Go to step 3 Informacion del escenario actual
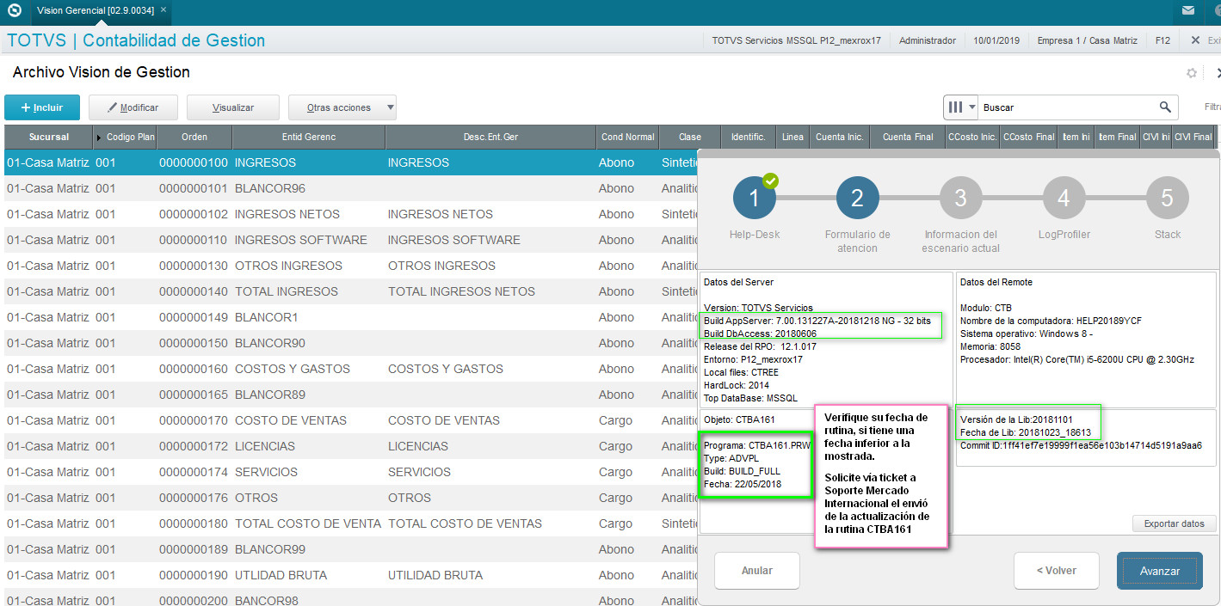The height and width of the screenshot is (606, 1221). [960, 199]
